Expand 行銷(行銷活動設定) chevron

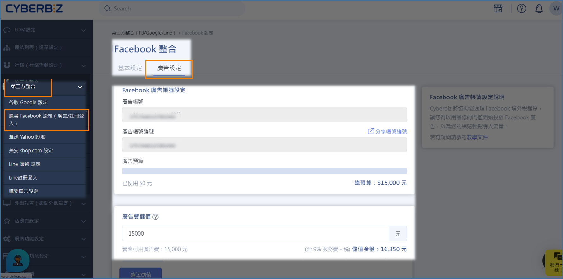pos(84,66)
